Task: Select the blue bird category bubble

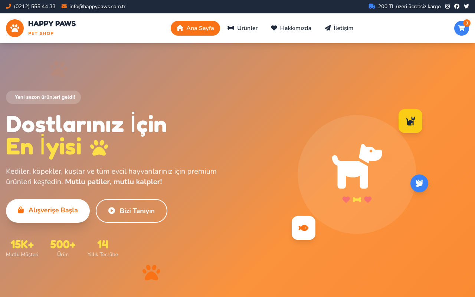Action: [419, 183]
